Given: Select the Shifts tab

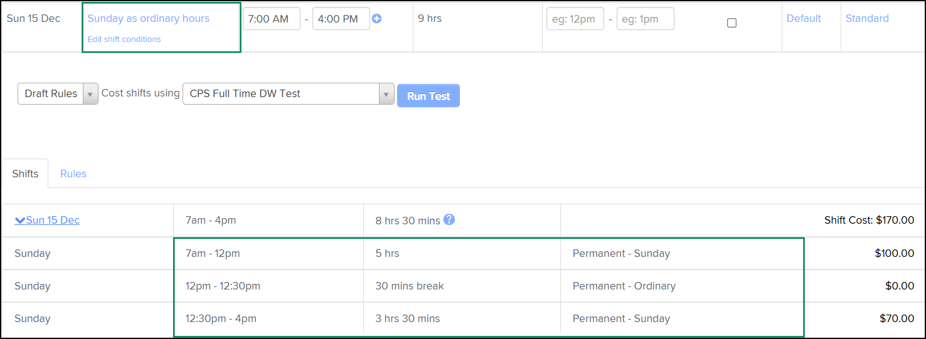Looking at the screenshot, I should click(x=25, y=174).
